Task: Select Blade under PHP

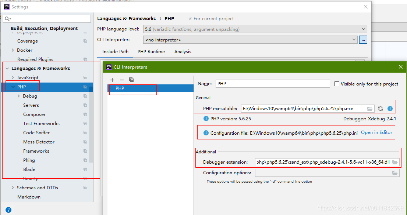Action: (x=29, y=170)
